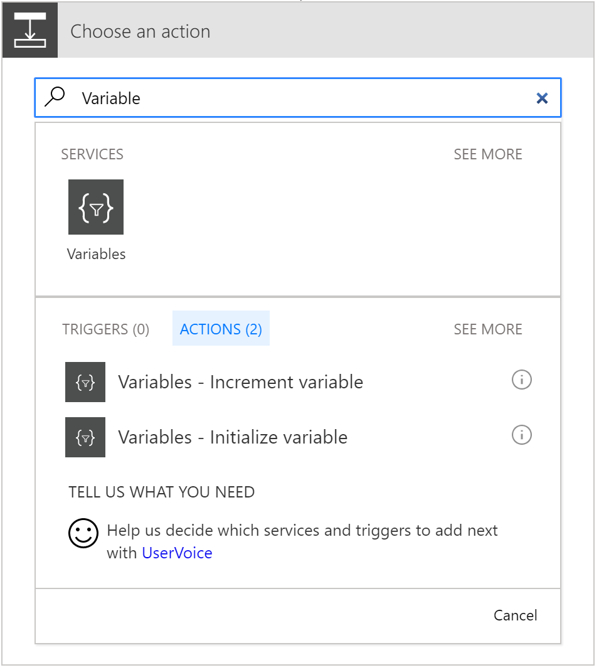Expand SEE MORE for services

(x=487, y=154)
